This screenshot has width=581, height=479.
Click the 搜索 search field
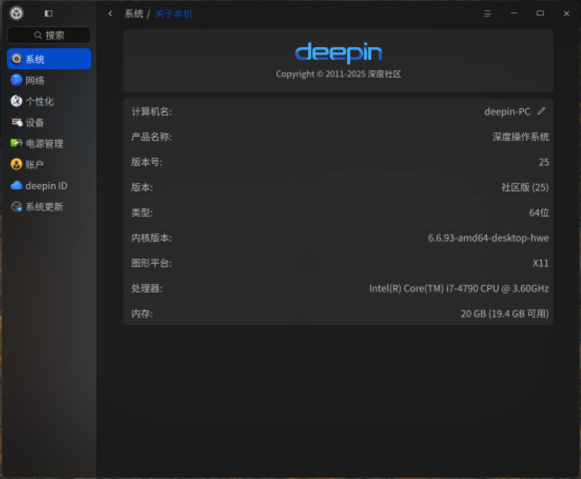[x=49, y=35]
